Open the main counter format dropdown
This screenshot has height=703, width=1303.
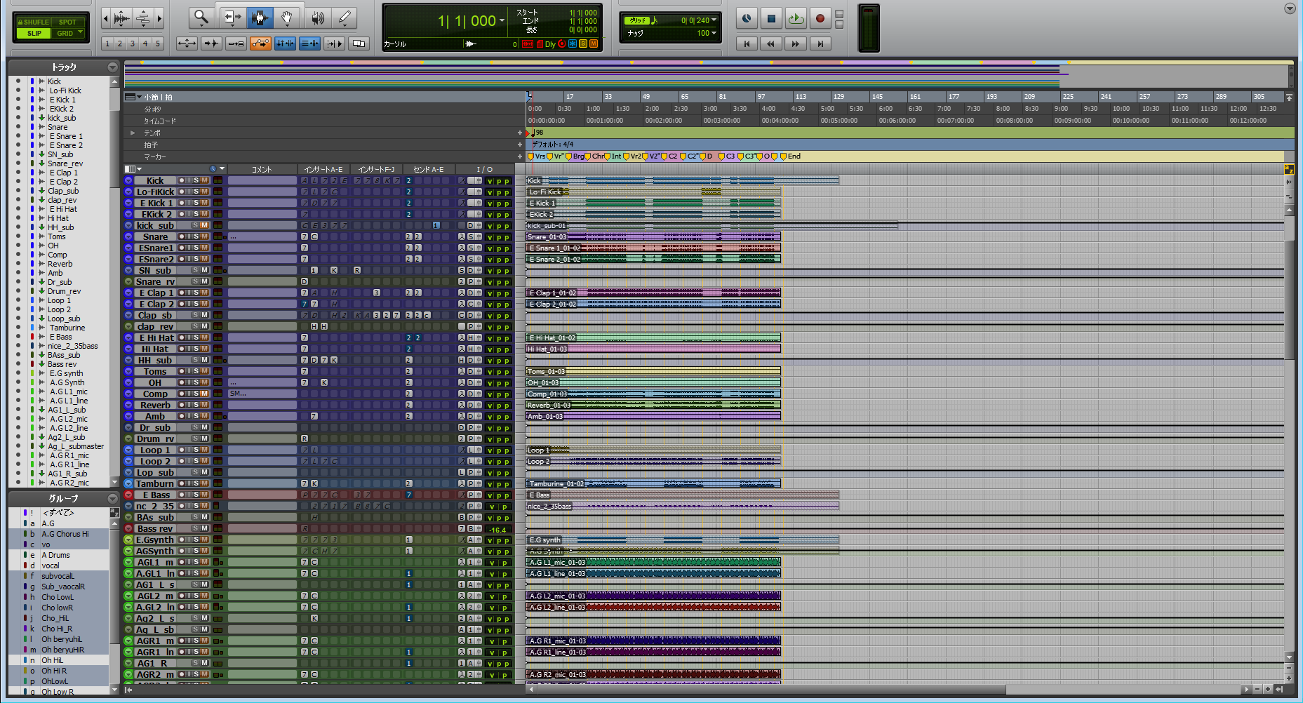[502, 21]
